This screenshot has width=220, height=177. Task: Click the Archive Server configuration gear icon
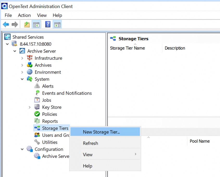click(x=37, y=156)
